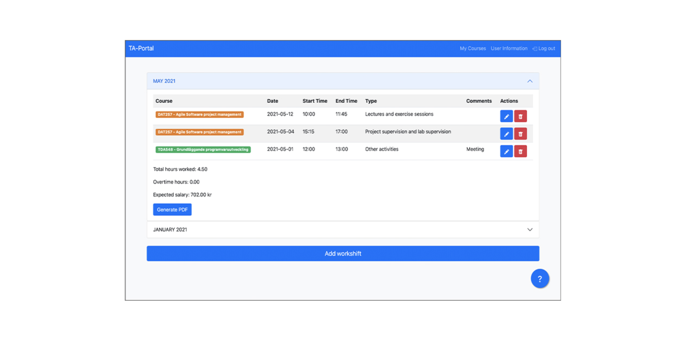
Task: Edit the 2021-05-04 project supervision workshift
Action: (506, 134)
